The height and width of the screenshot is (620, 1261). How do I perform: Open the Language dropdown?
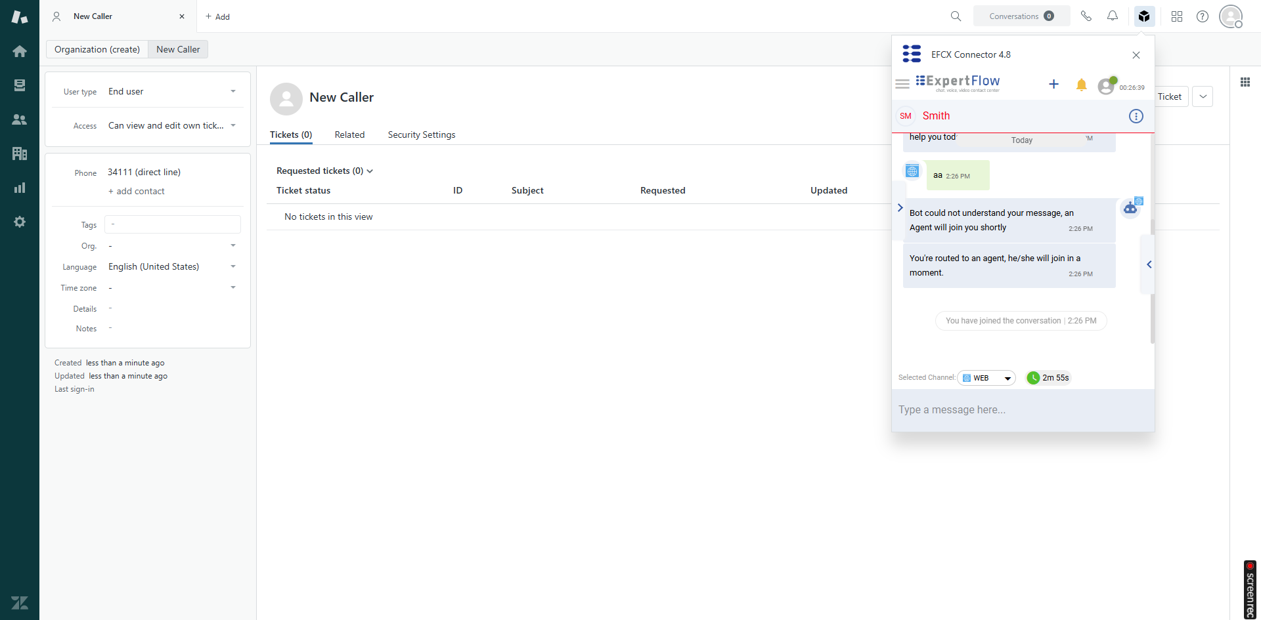pos(233,267)
